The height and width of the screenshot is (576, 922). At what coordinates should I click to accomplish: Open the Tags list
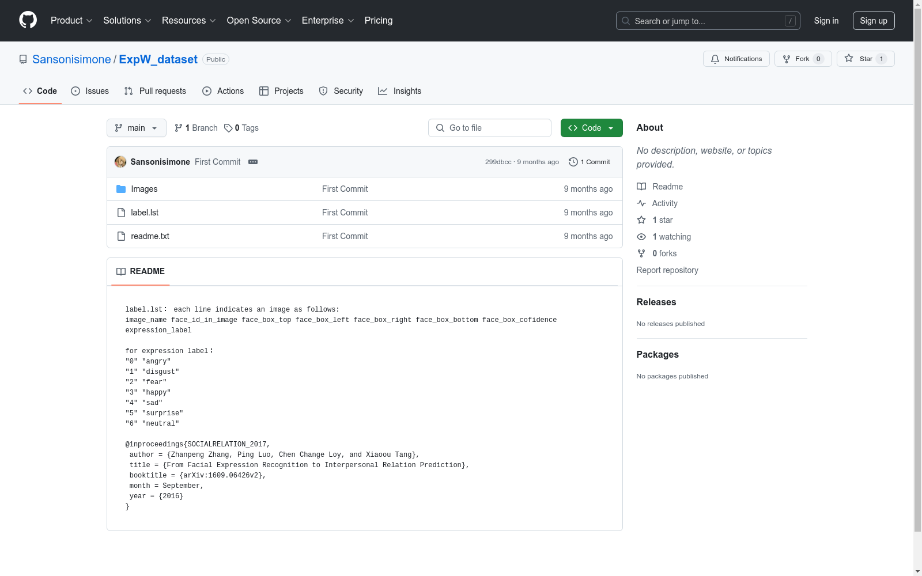[241, 128]
